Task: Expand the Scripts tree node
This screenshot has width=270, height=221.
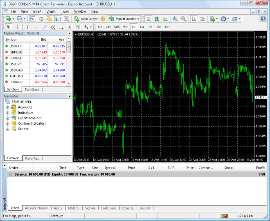Action: [8, 129]
